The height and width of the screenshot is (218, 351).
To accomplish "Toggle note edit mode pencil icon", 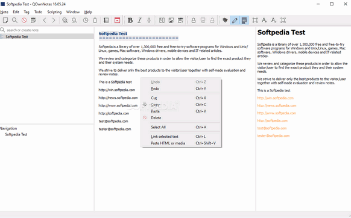I will [x=235, y=20].
